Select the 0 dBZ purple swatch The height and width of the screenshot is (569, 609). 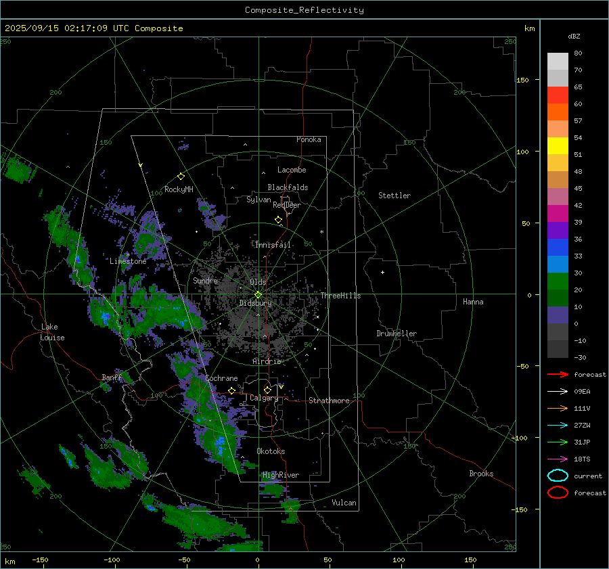(558, 315)
